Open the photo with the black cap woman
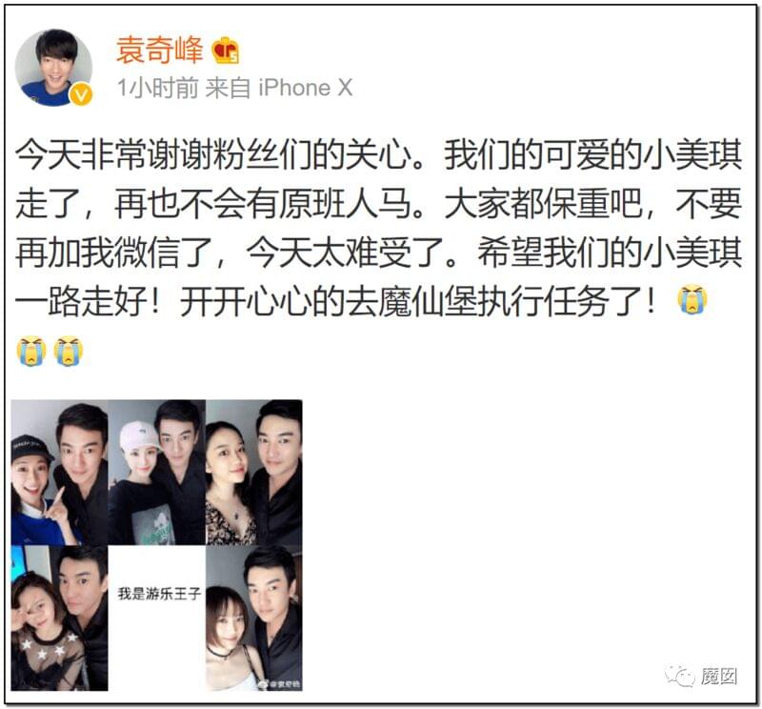Screen dimensions: 762x709 [59, 472]
